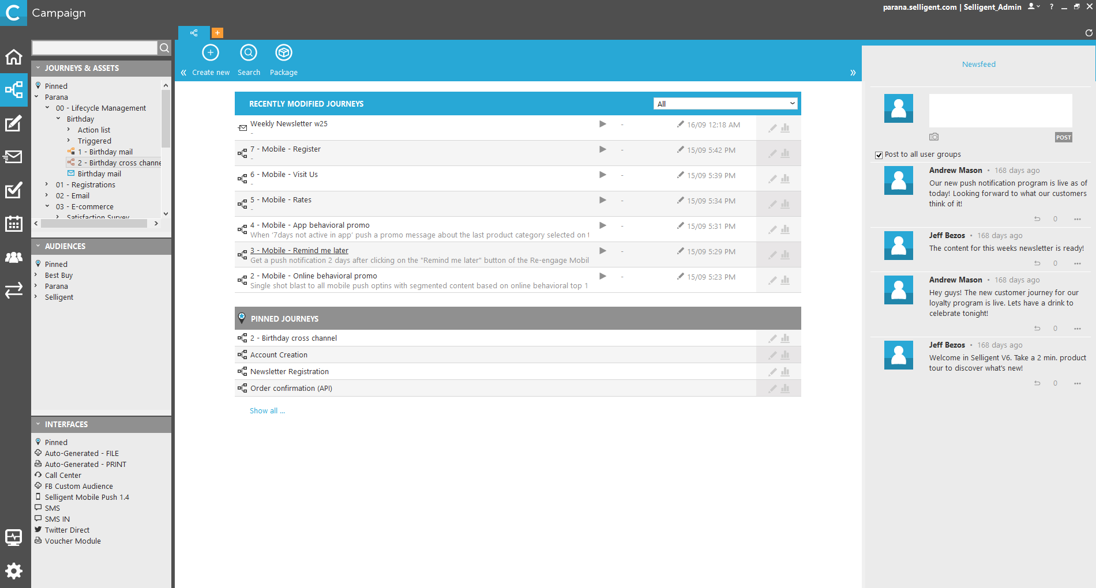Click the camera icon under post box
1096x588 pixels.
pos(934,137)
